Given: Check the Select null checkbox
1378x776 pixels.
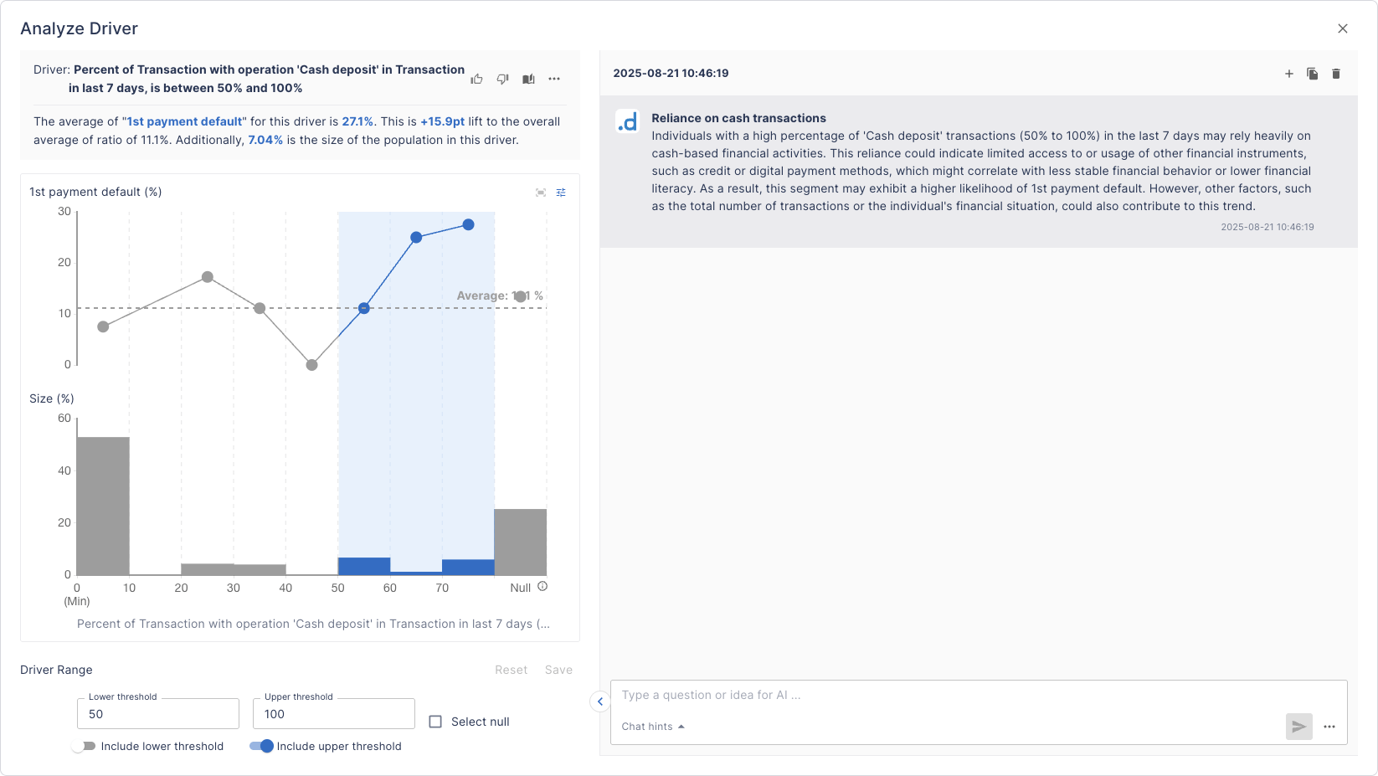Looking at the screenshot, I should (x=435, y=722).
